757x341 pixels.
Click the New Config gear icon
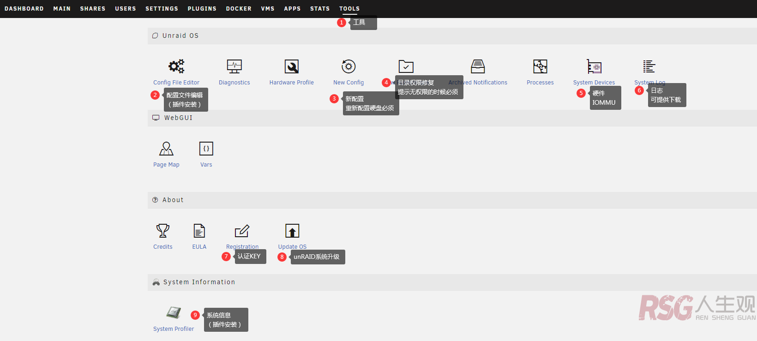[348, 66]
